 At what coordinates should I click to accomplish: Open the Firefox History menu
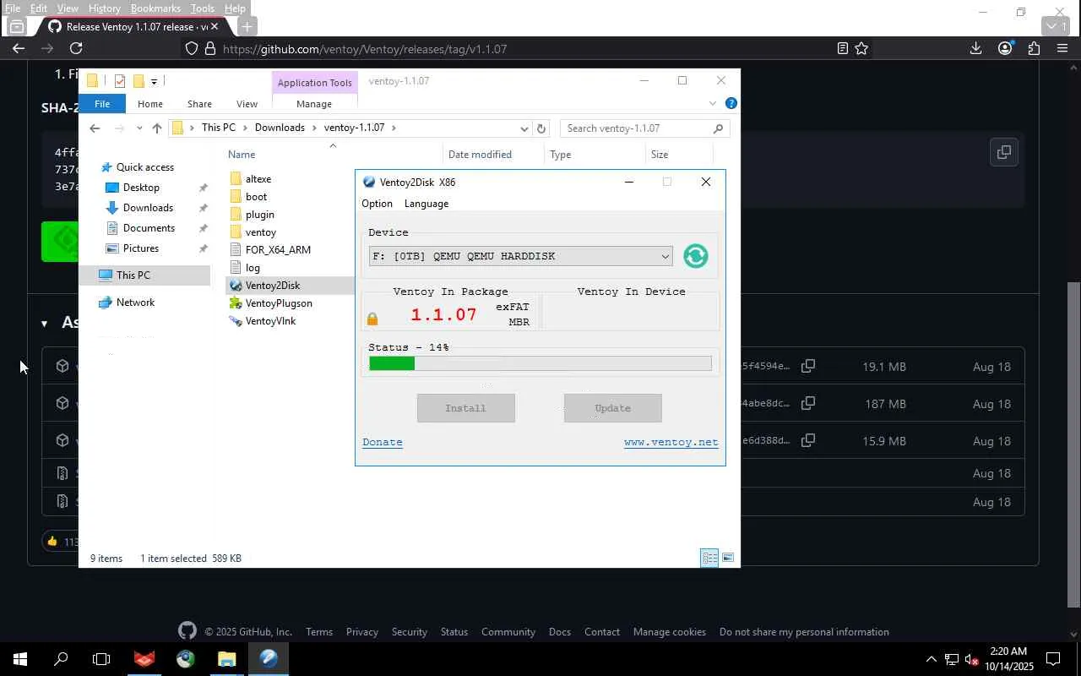[104, 8]
